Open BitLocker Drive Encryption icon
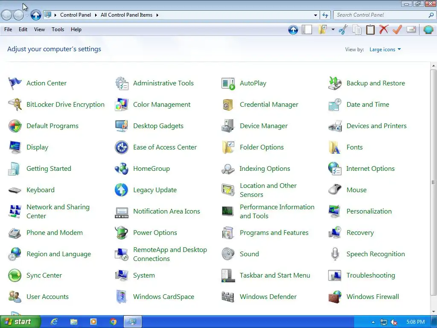The image size is (437, 328). click(x=15, y=105)
